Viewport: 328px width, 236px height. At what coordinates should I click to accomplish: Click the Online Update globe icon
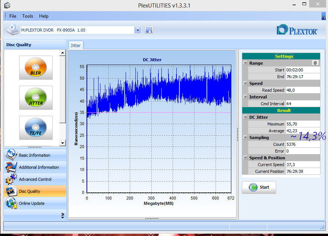11,203
